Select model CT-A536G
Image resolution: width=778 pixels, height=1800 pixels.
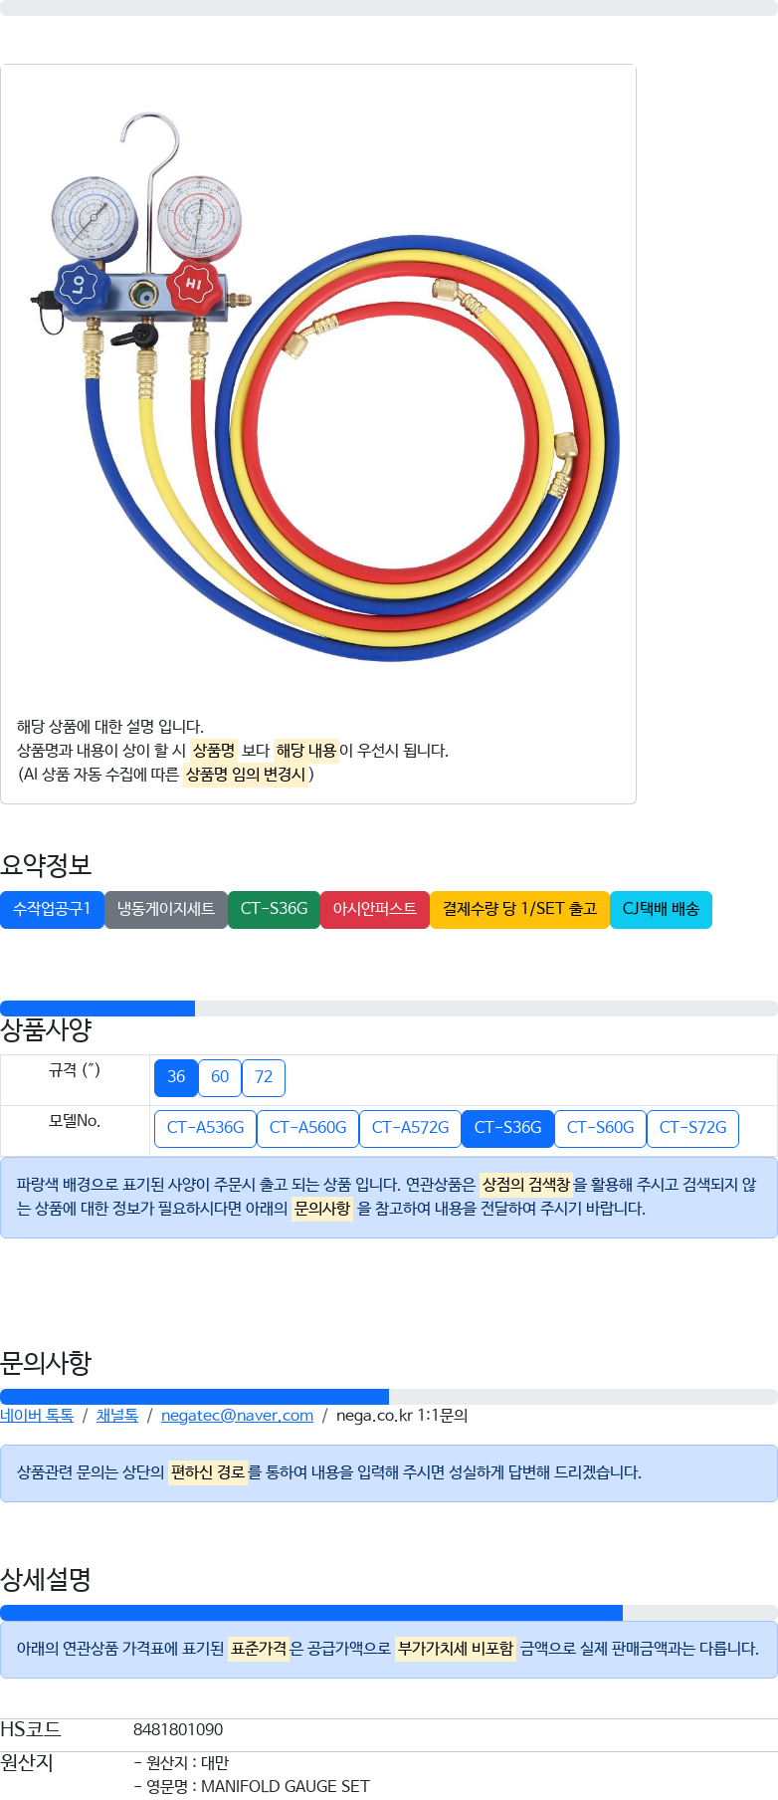(205, 1128)
